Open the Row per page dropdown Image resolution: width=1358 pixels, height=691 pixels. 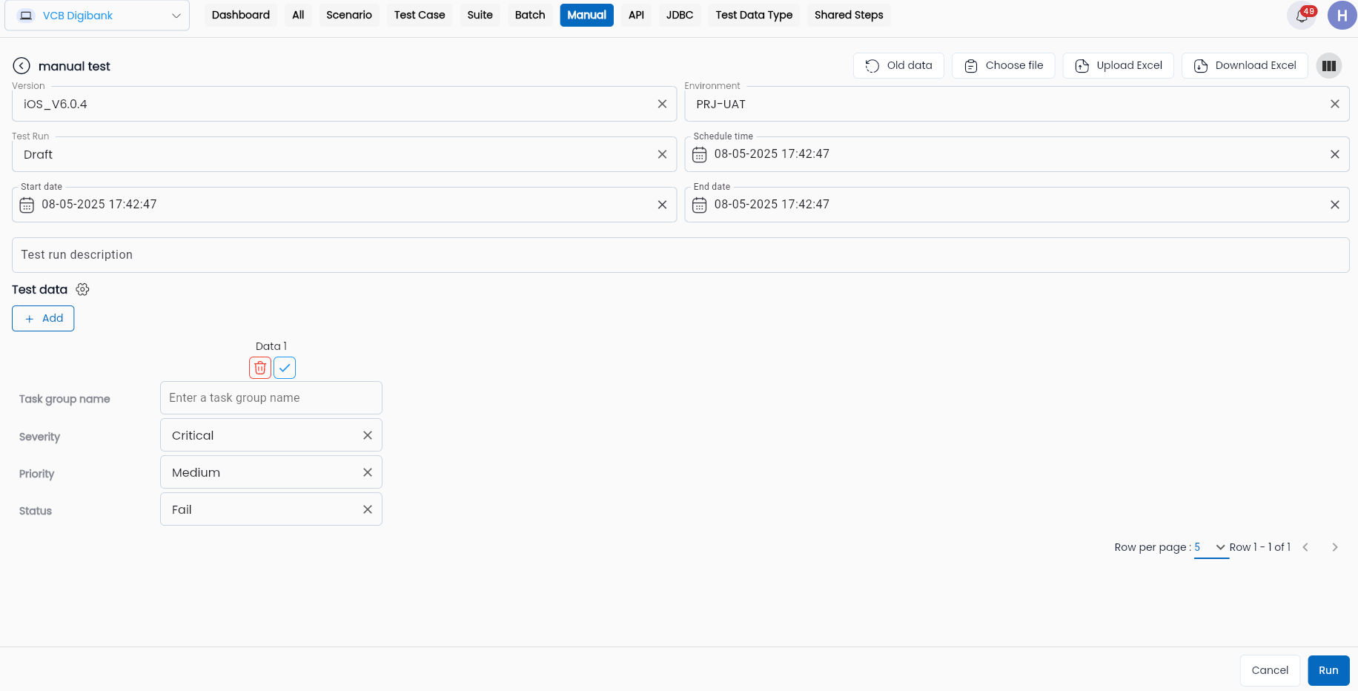[1211, 547]
